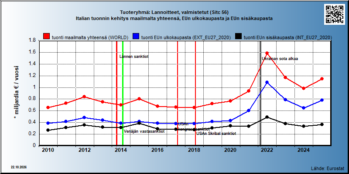The height and width of the screenshot is (174, 349).
Task: Click the red data point at 2012
Action: pyautogui.click(x=84, y=97)
